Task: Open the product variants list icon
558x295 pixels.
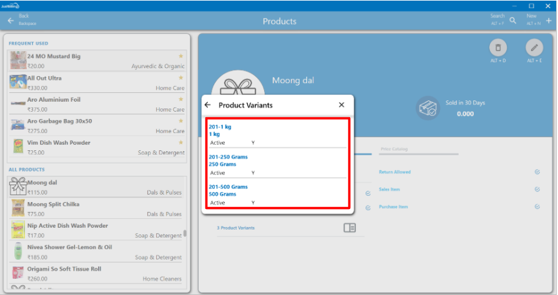Action: (x=350, y=228)
